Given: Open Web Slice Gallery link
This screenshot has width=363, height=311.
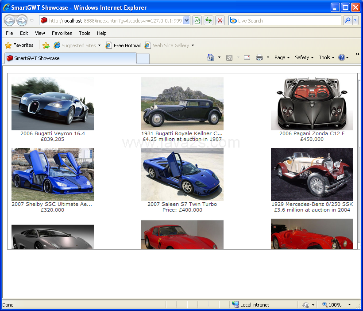Looking at the screenshot, I should (167, 46).
